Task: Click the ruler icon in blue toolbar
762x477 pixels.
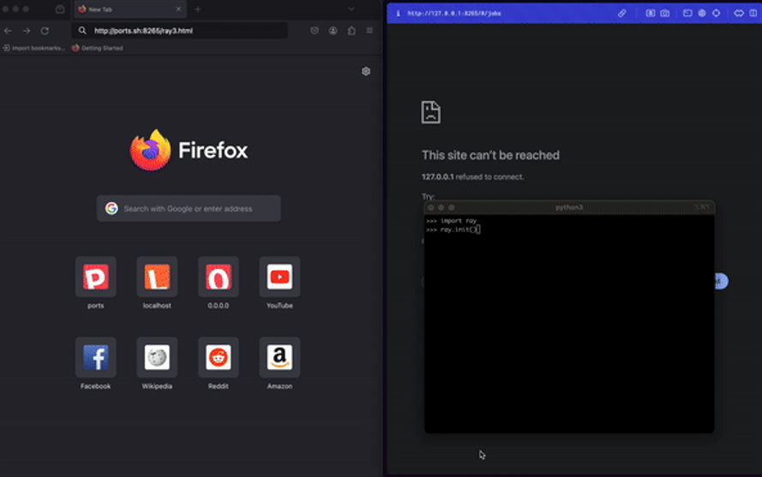Action: coord(622,13)
